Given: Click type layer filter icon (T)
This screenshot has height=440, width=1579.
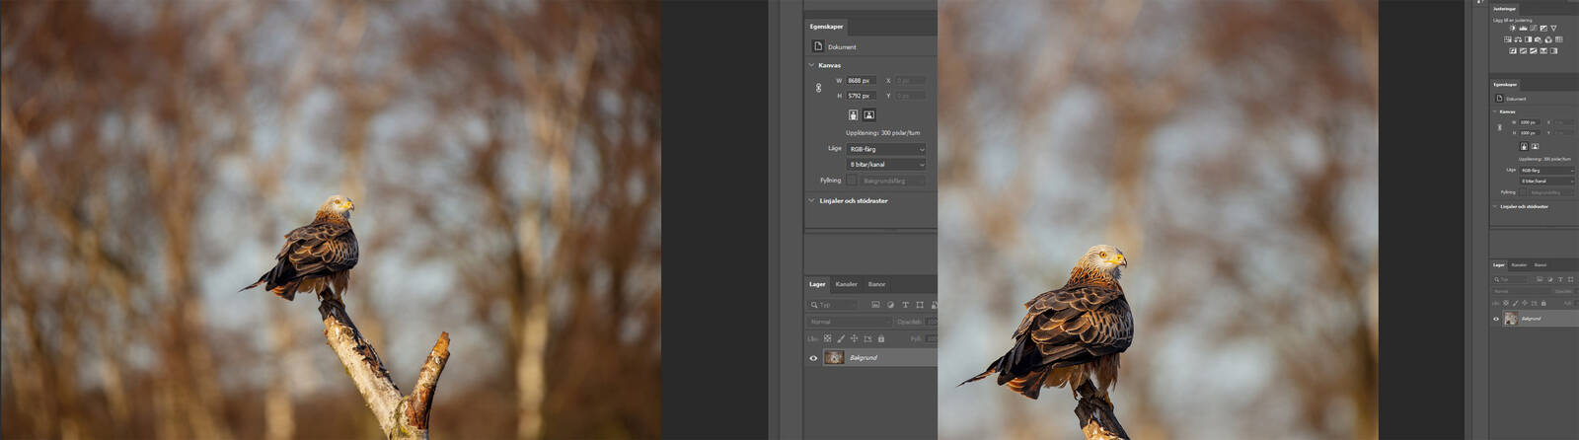Looking at the screenshot, I should pyautogui.click(x=905, y=305).
